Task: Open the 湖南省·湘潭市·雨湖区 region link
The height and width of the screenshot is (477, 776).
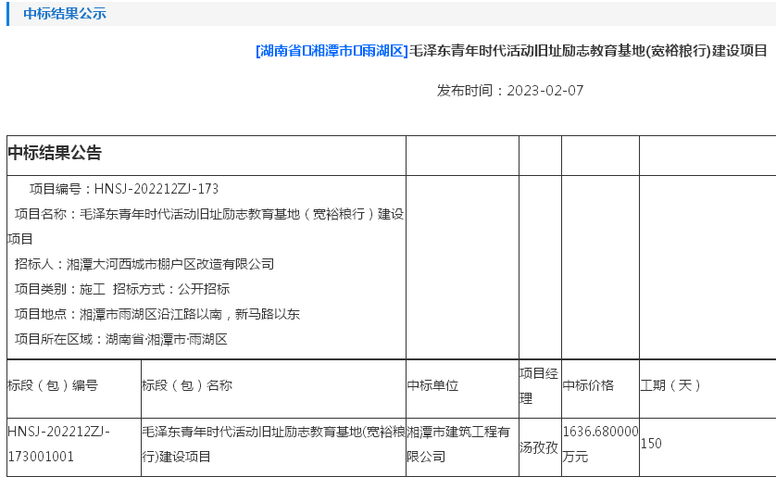Action: (x=332, y=50)
